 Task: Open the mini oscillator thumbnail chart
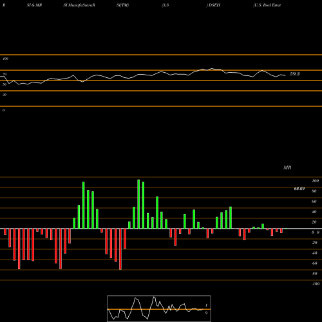(159, 308)
